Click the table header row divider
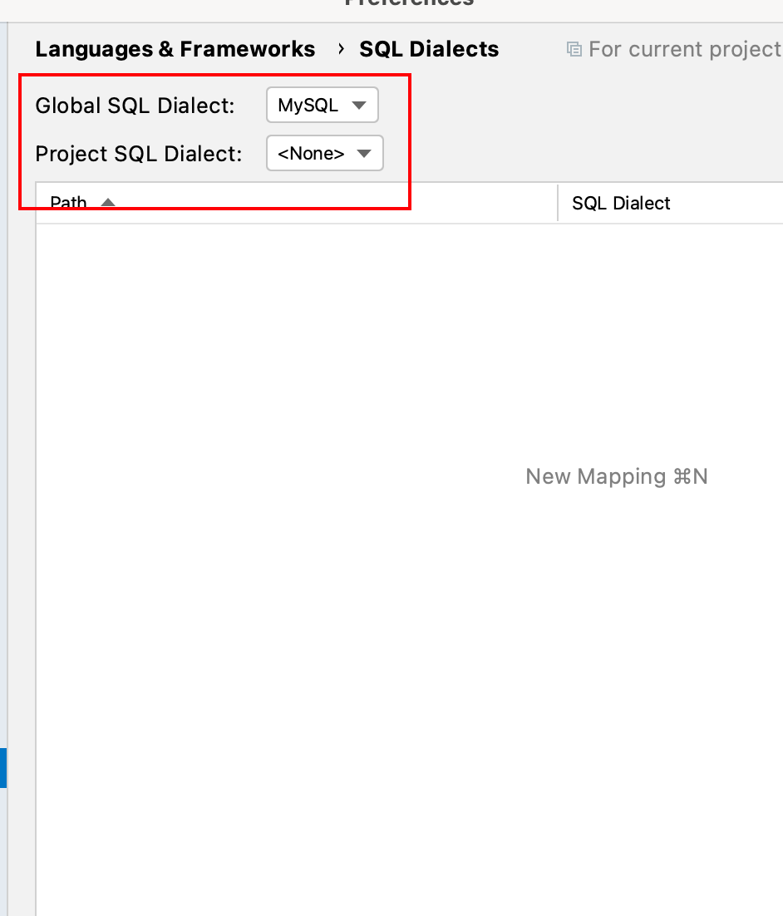Viewport: 783px width, 916px height. tap(556, 203)
